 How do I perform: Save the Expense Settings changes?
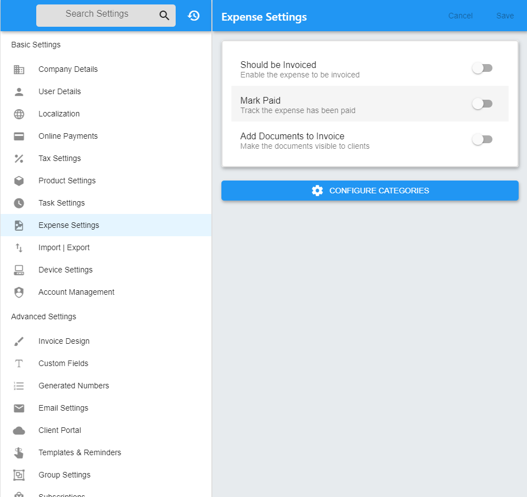tap(505, 16)
